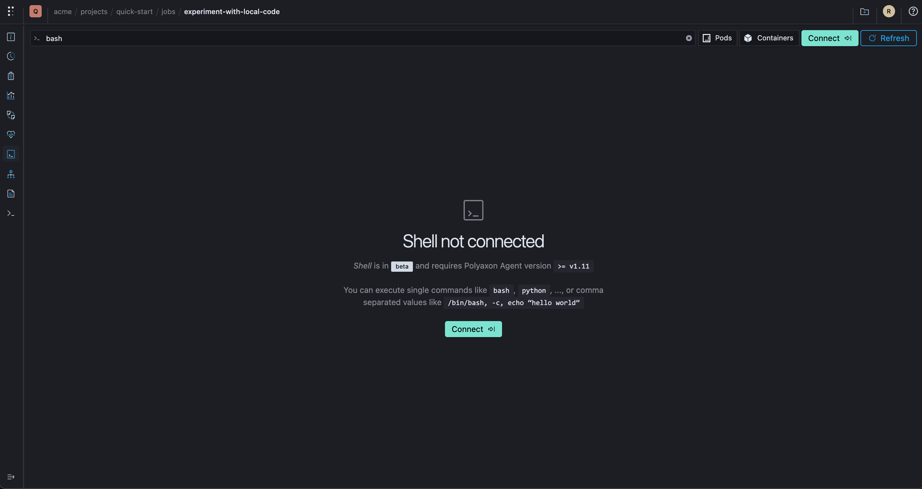Click the prompt icon before bash
Viewport: 922px width, 489px height.
pos(37,38)
